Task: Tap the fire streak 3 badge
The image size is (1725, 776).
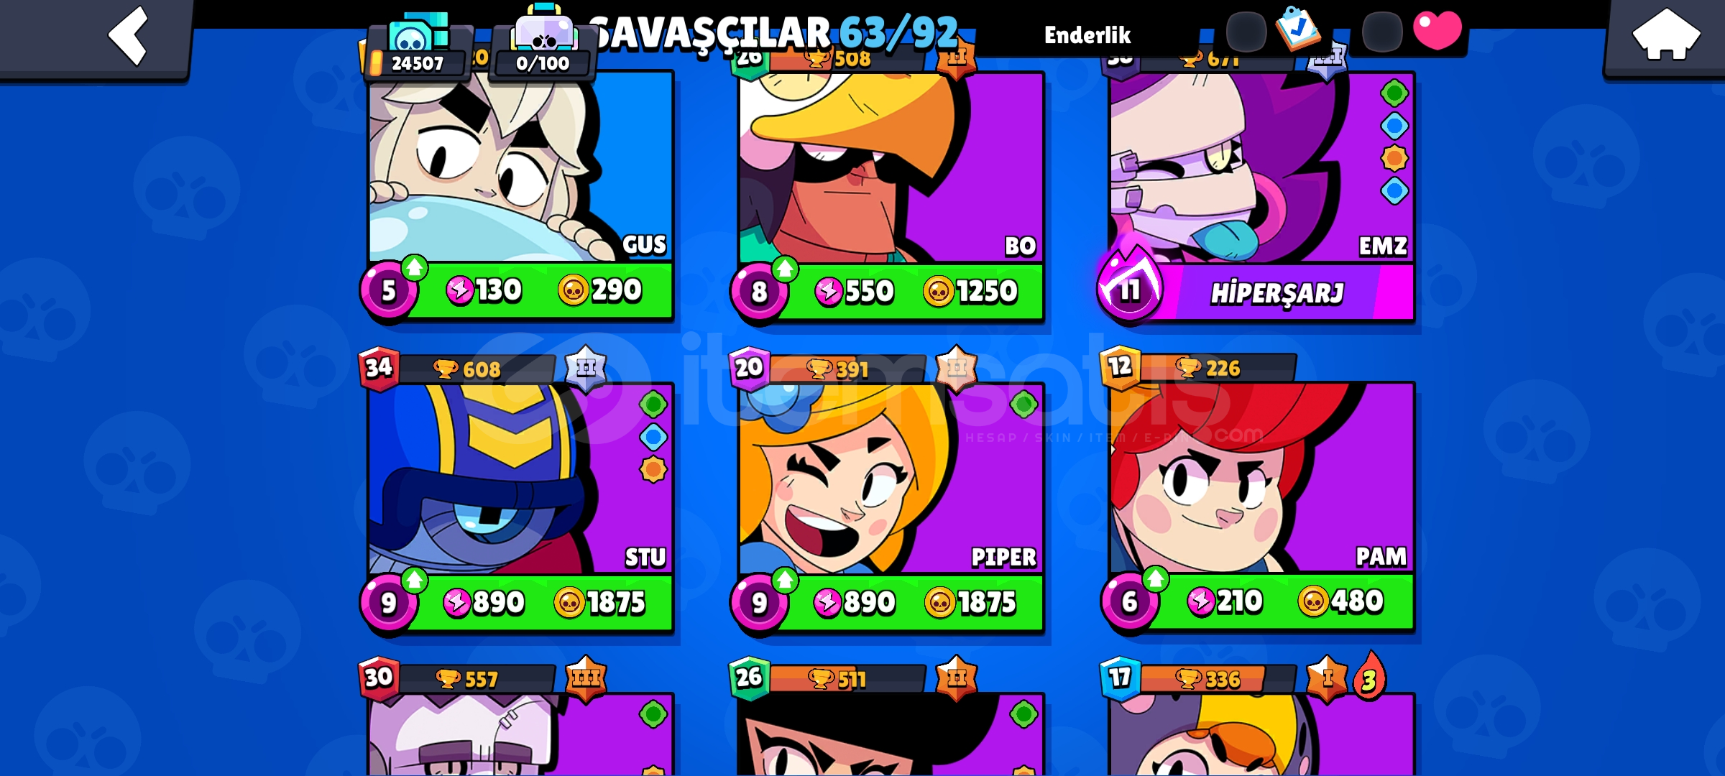Action: pyautogui.click(x=1368, y=677)
